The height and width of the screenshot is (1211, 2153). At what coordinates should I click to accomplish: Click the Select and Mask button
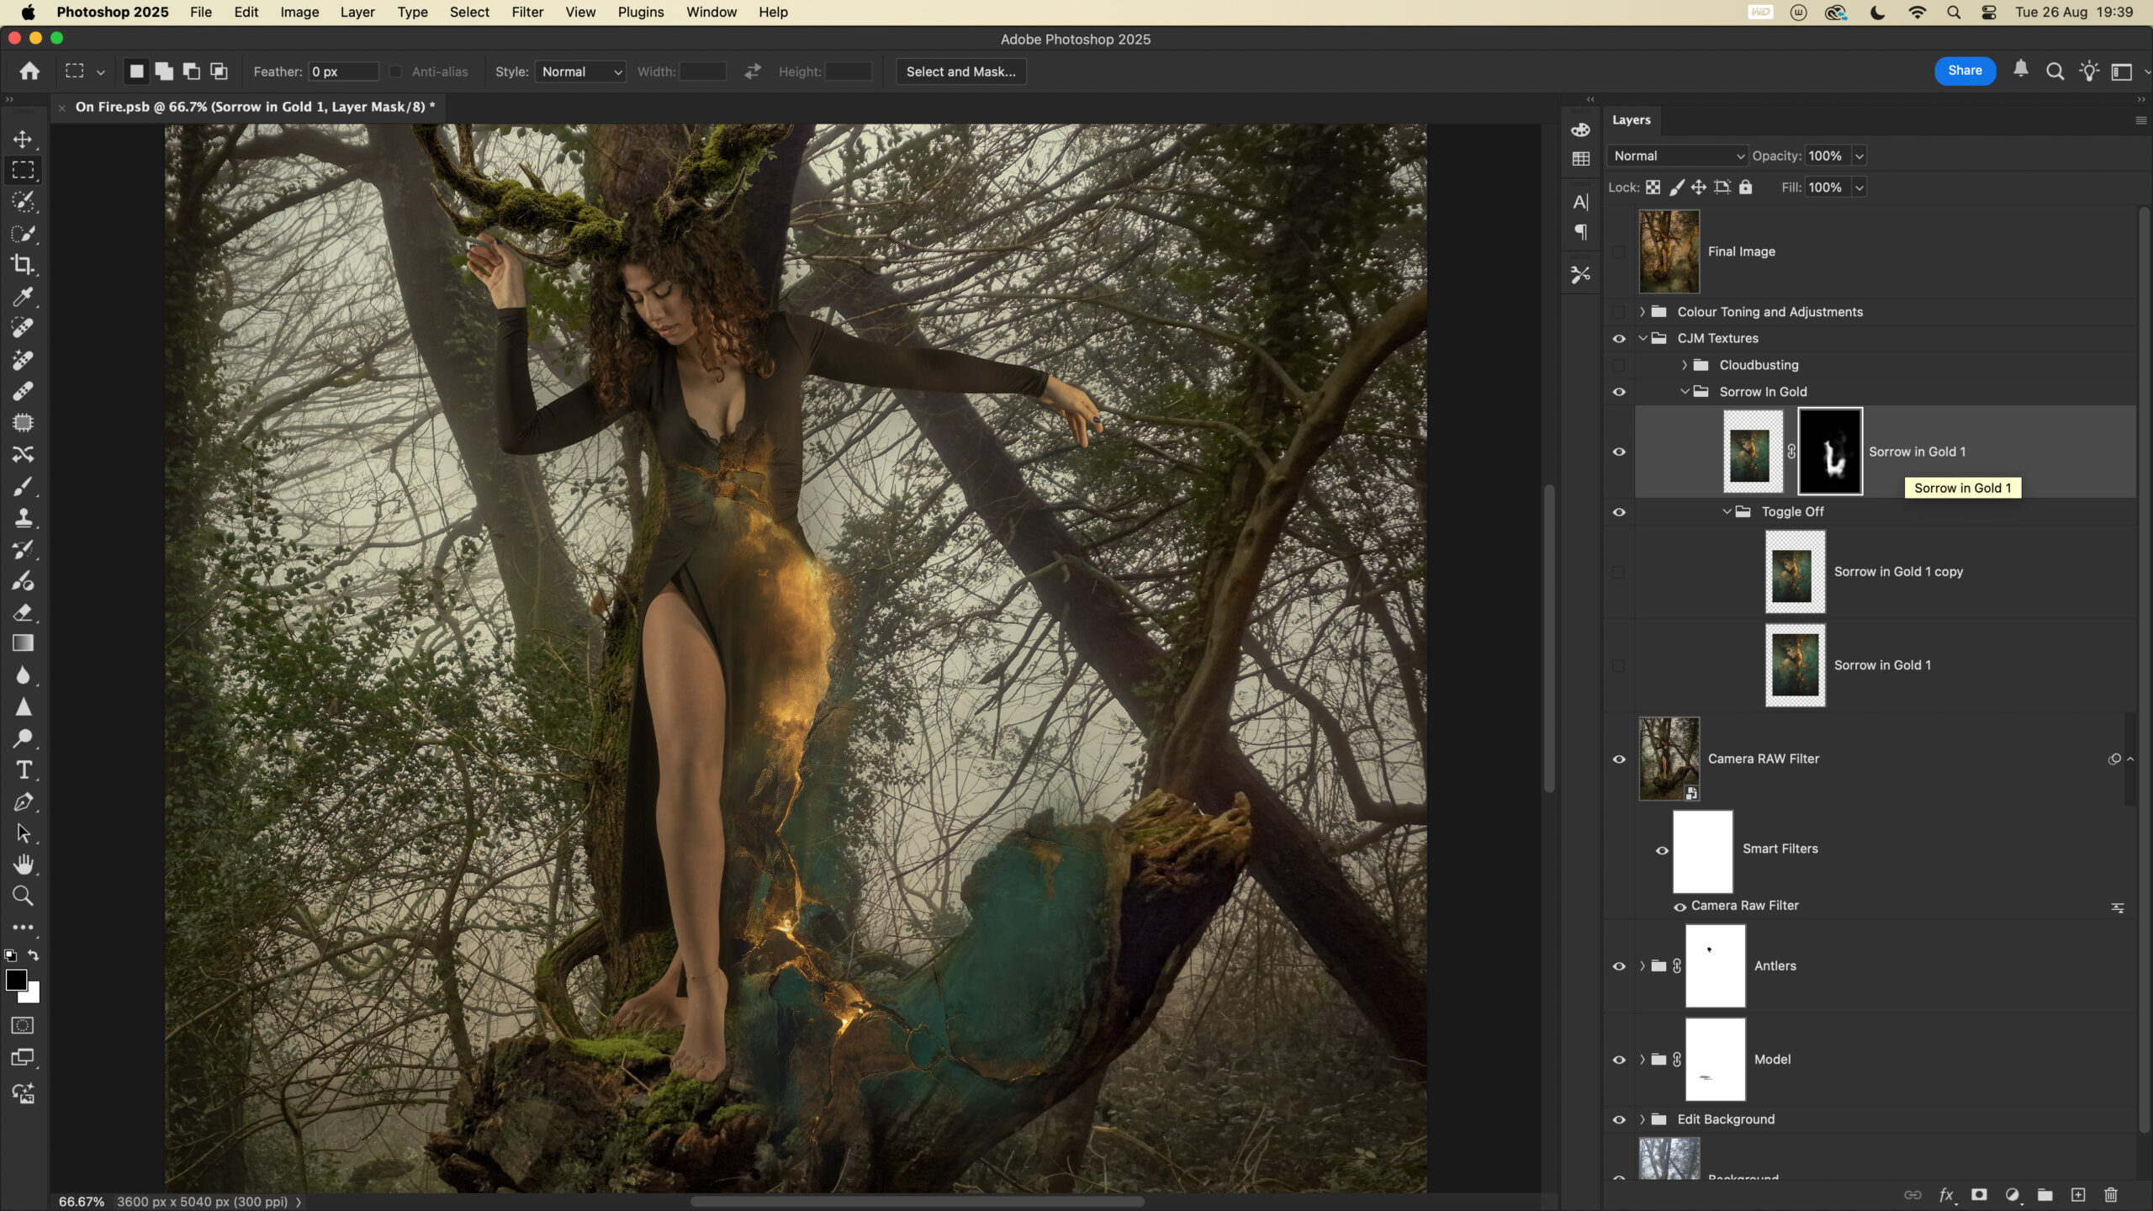(960, 72)
